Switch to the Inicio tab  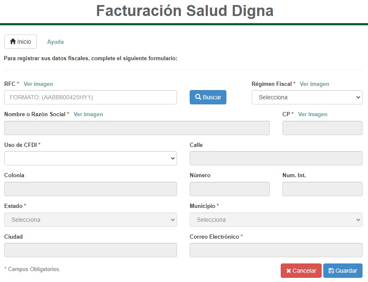click(x=20, y=42)
